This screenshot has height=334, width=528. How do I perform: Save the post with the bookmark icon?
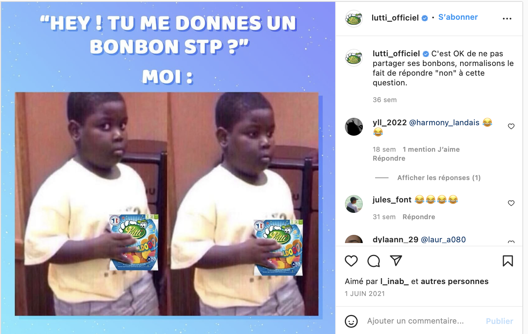coord(507,261)
